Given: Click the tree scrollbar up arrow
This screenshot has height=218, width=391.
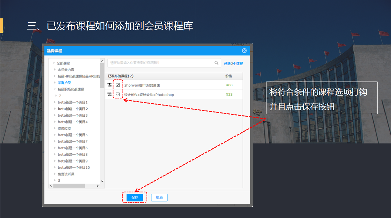Looking at the screenshot, I should tap(102, 61).
